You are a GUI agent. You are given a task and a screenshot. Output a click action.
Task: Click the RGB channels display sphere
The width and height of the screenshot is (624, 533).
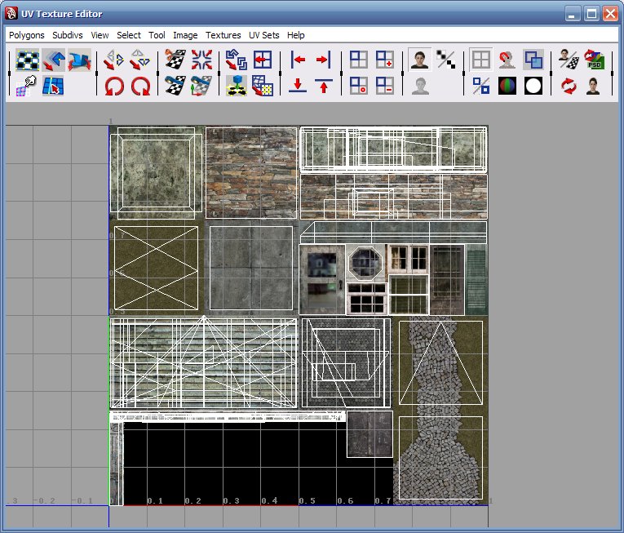click(x=507, y=86)
